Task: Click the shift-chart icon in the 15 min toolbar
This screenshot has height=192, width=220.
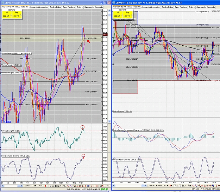Action: (175, 186)
